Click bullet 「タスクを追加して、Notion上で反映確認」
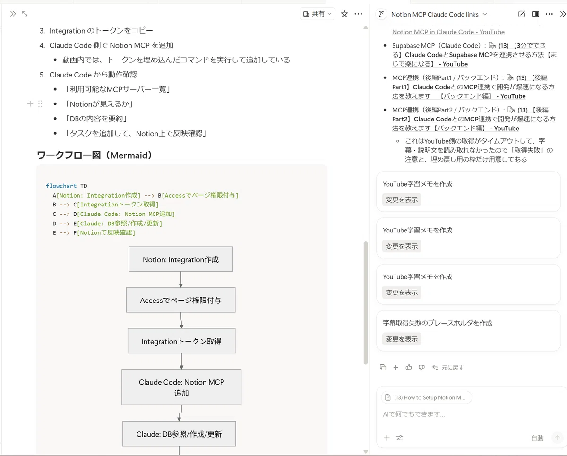The height and width of the screenshot is (456, 567). (136, 133)
